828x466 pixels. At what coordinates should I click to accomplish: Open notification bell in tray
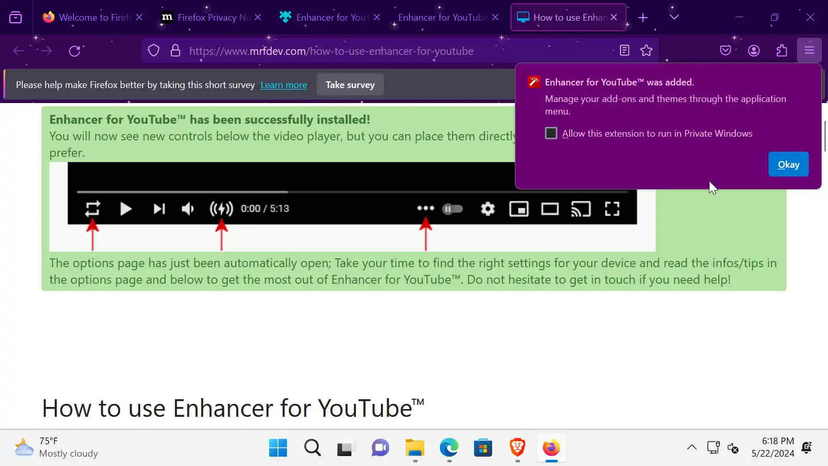(807, 447)
